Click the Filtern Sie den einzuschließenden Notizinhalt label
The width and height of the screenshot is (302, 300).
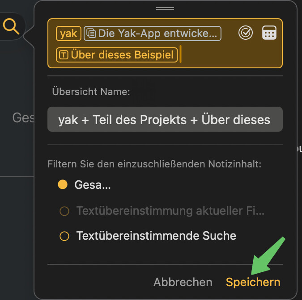[x=154, y=164]
